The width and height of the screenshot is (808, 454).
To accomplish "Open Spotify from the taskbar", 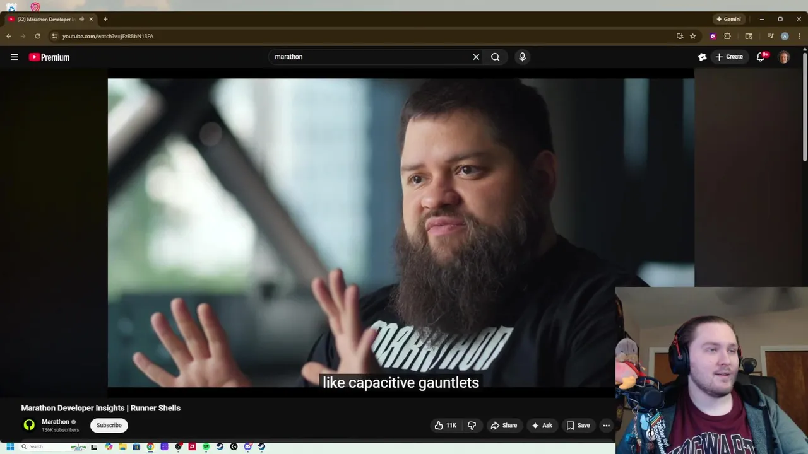I will (206, 447).
